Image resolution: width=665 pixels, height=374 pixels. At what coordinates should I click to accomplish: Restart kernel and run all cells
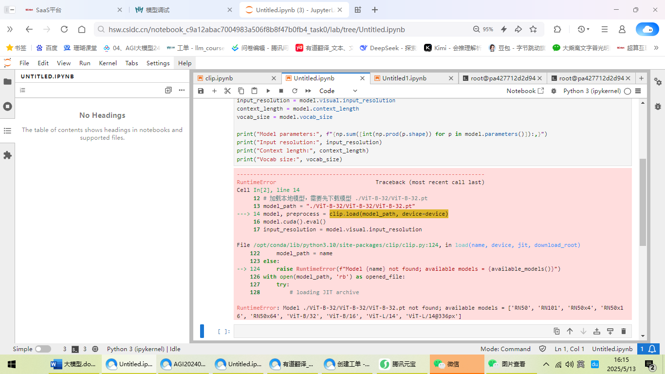pyautogui.click(x=308, y=91)
